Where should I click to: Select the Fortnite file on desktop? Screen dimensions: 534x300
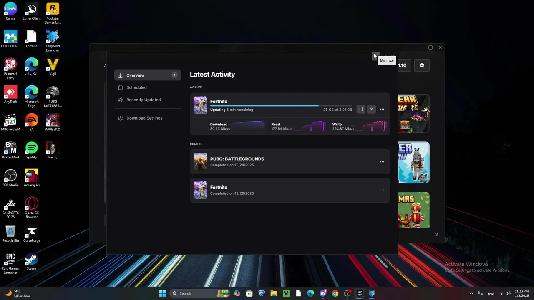click(32, 39)
